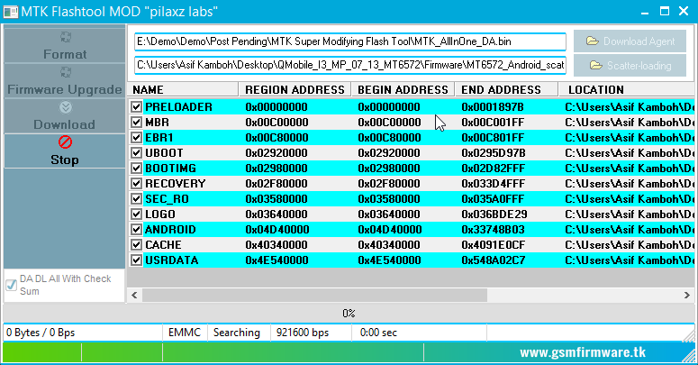Image resolution: width=698 pixels, height=365 pixels.
Task: Select the PRELOADER row name
Action: point(178,107)
